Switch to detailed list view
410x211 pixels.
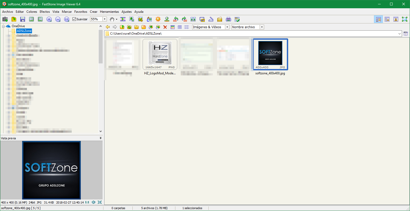[179, 27]
